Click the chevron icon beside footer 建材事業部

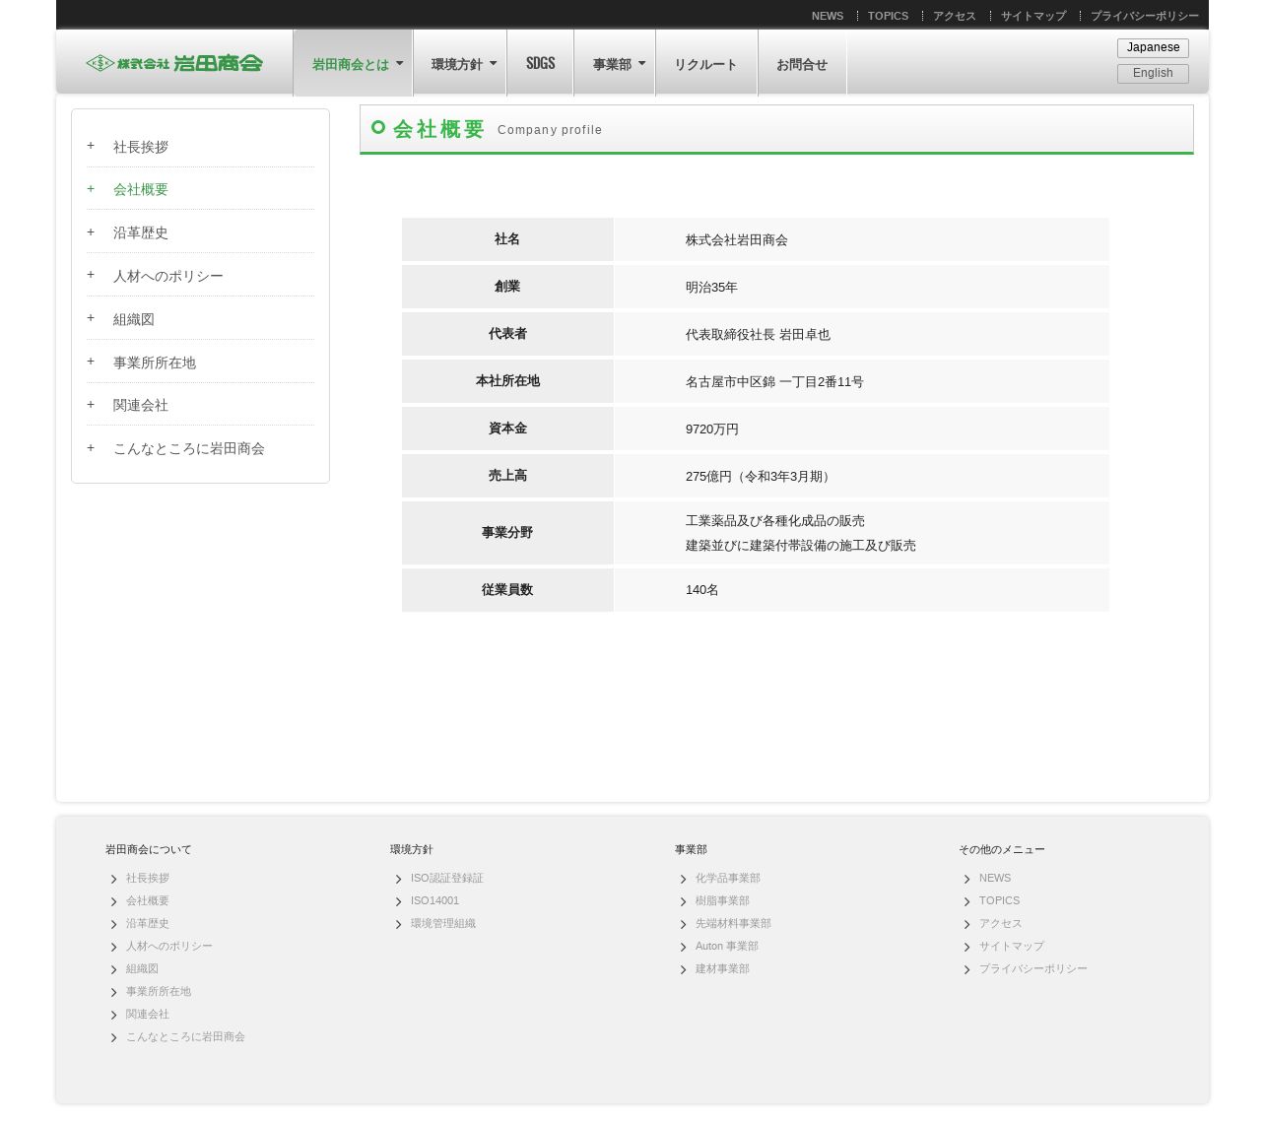pyautogui.click(x=683, y=969)
